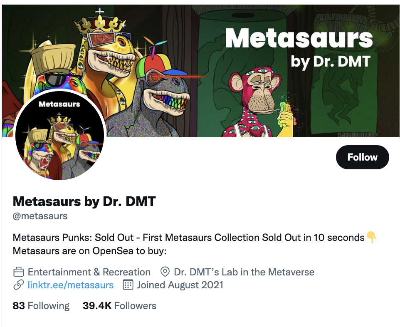Click the Metasaurs banner title text
This screenshot has height=327, width=400.
point(299,38)
